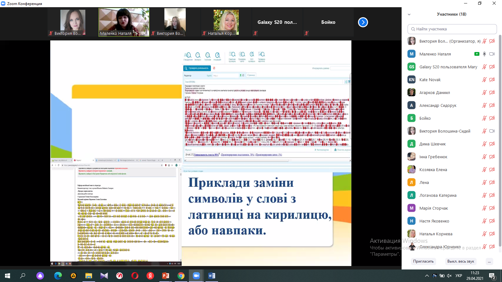Toggle camera icon for Маленко Наталя
This screenshot has height=282, width=502.
pos(492,54)
